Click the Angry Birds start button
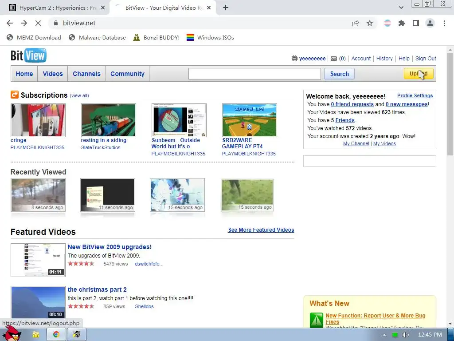454x341 pixels. pyautogui.click(x=11, y=333)
